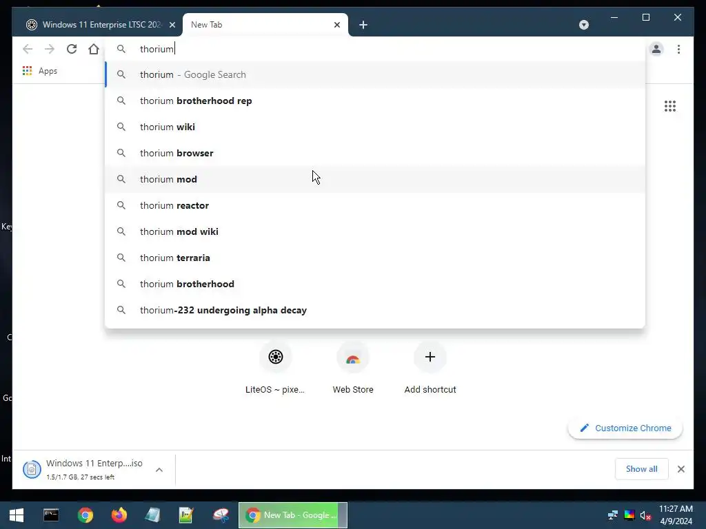Open the Apps bookmarks shortcut

coord(40,71)
